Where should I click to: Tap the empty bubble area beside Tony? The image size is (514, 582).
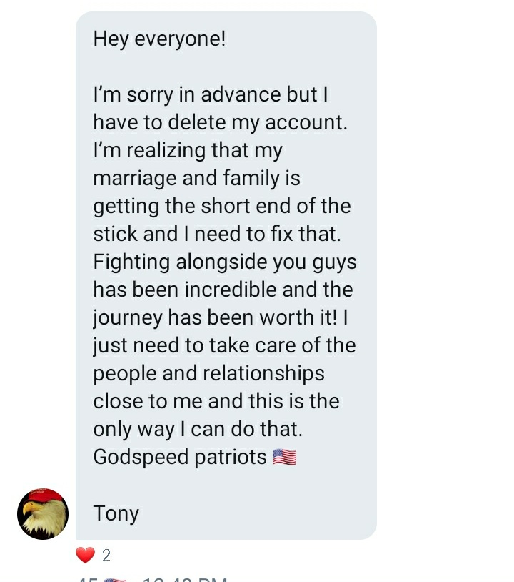(x=256, y=513)
